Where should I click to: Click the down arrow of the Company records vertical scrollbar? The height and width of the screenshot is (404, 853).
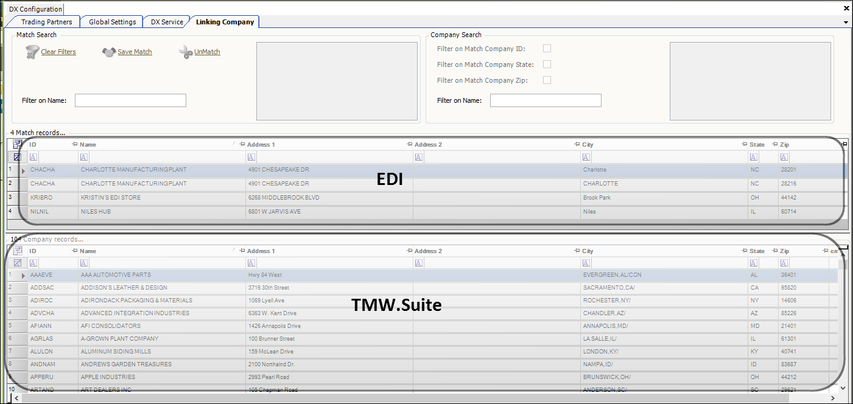pyautogui.click(x=843, y=388)
